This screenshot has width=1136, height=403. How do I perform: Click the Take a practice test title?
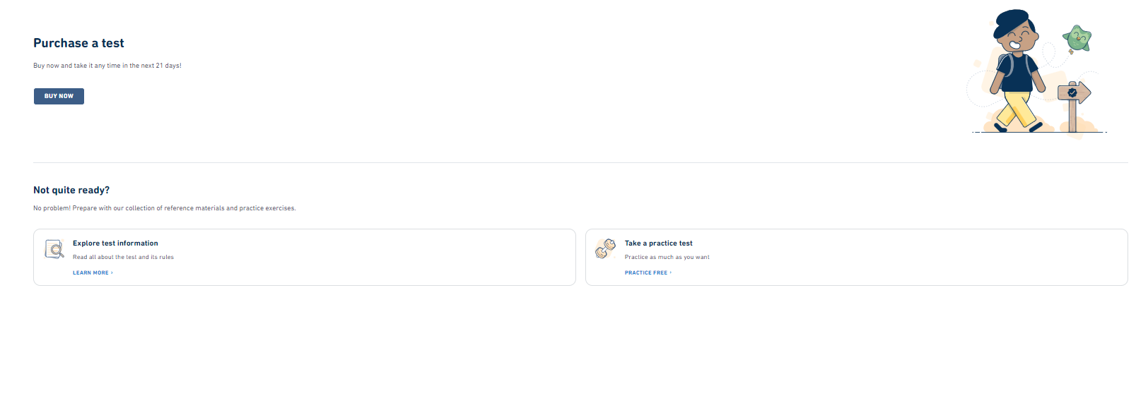pyautogui.click(x=659, y=243)
